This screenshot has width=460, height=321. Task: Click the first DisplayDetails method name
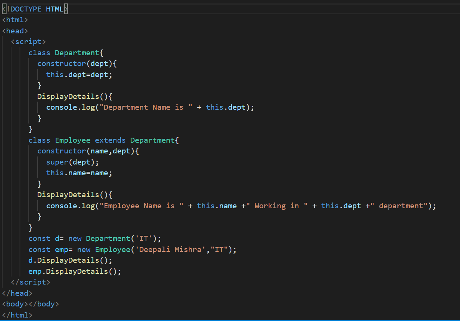[x=67, y=96]
